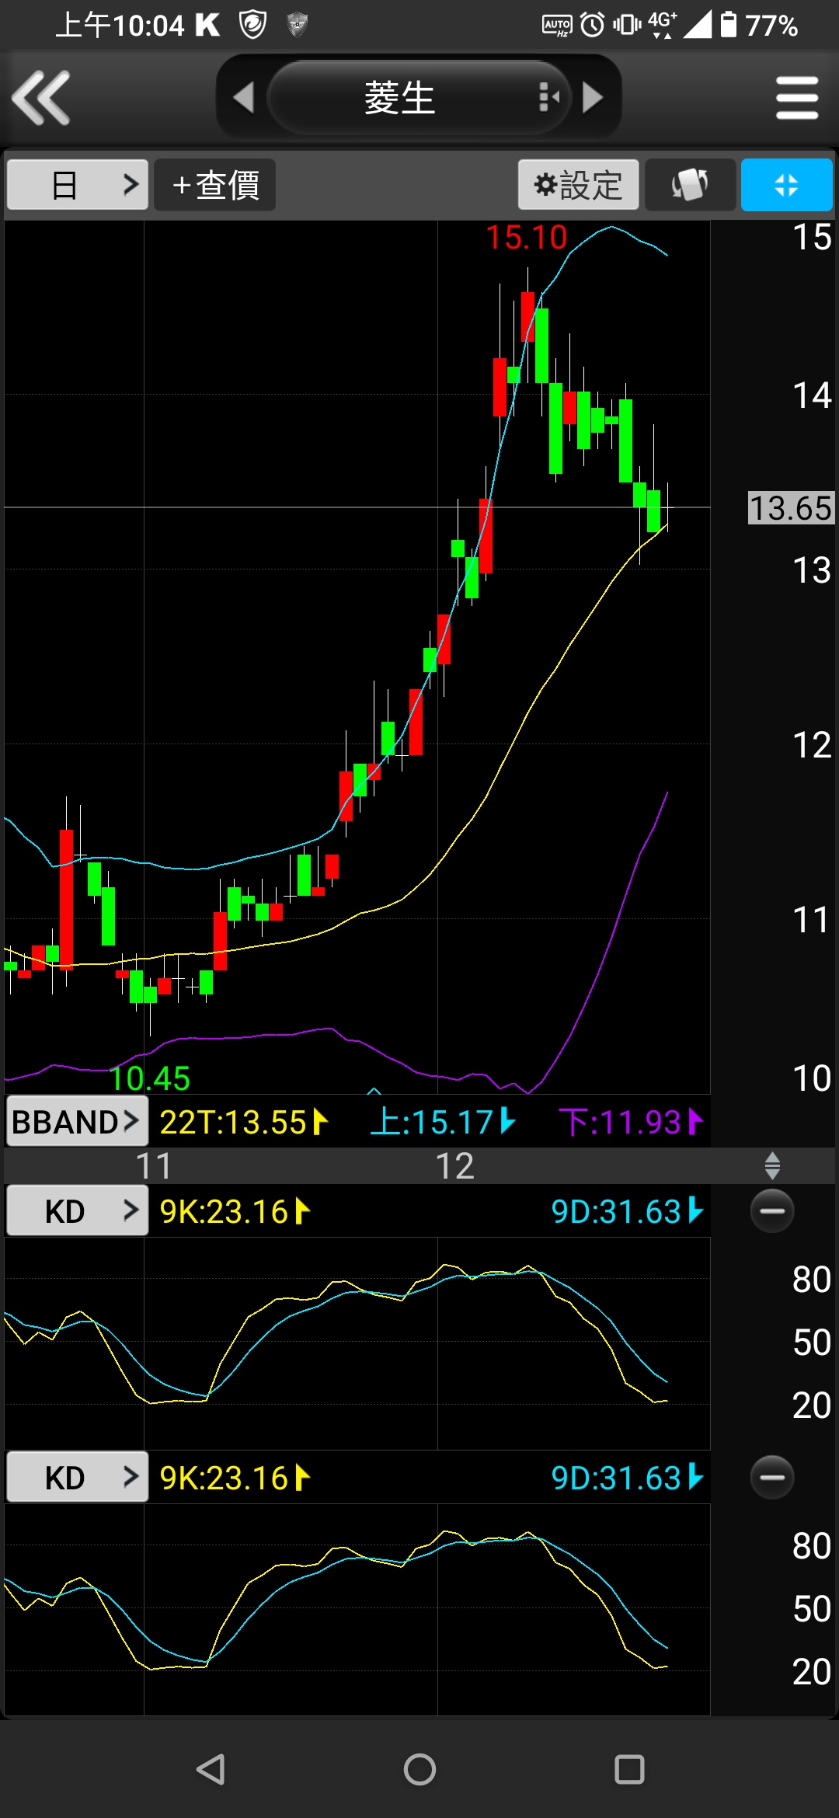Toggle fullscreen chart with blue button
The width and height of the screenshot is (839, 1818).
(786, 185)
